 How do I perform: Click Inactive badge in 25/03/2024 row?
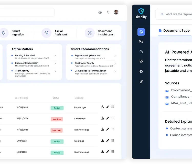coord(57,119)
